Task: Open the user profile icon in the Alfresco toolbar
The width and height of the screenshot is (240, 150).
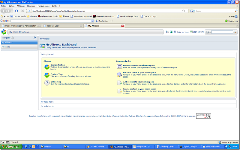Action: click(x=167, y=32)
